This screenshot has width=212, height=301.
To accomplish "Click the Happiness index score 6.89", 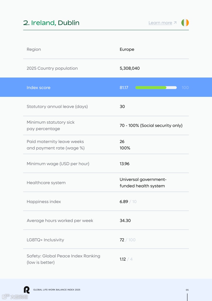I will point(124,202).
